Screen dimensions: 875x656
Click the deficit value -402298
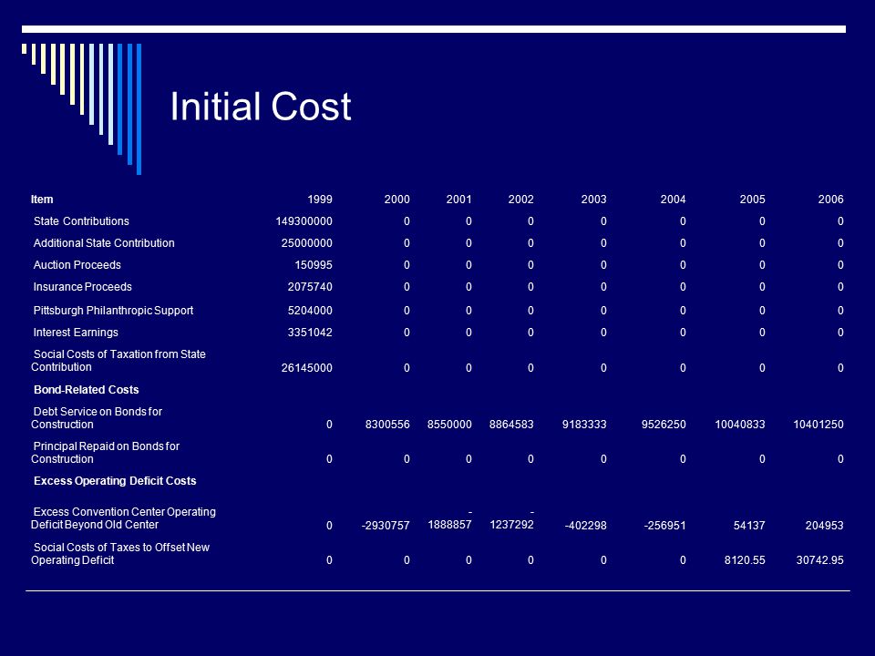pos(585,526)
